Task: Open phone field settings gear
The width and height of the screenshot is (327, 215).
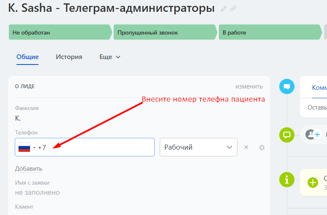Action: [x=262, y=148]
